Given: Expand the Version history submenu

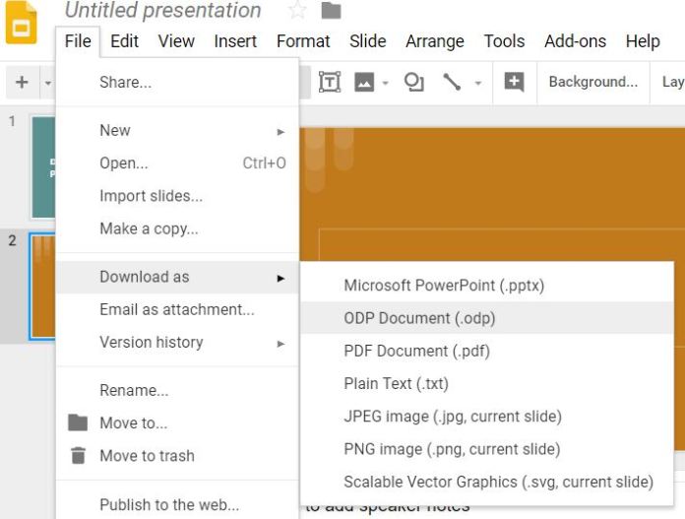Looking at the screenshot, I should [177, 343].
